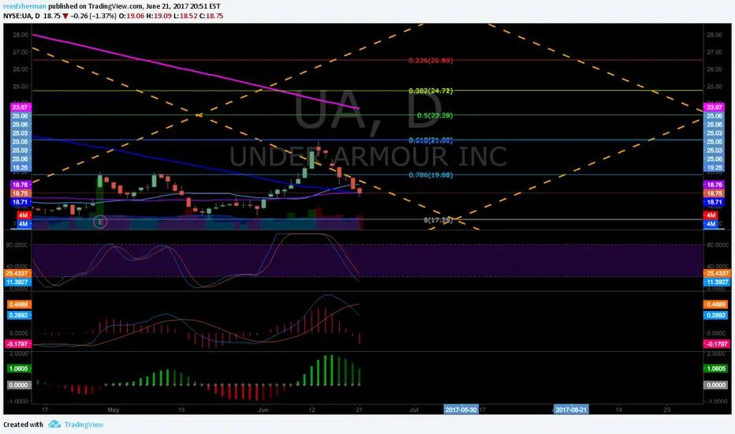Click the pink -0.1797 tag on left axis
The width and height of the screenshot is (735, 434).
[18, 344]
